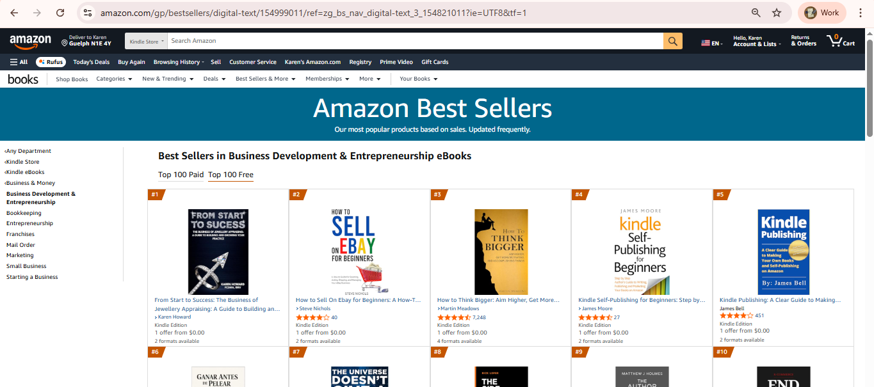Open the 7,248 ratings star reviews
The height and width of the screenshot is (387, 874).
point(462,317)
